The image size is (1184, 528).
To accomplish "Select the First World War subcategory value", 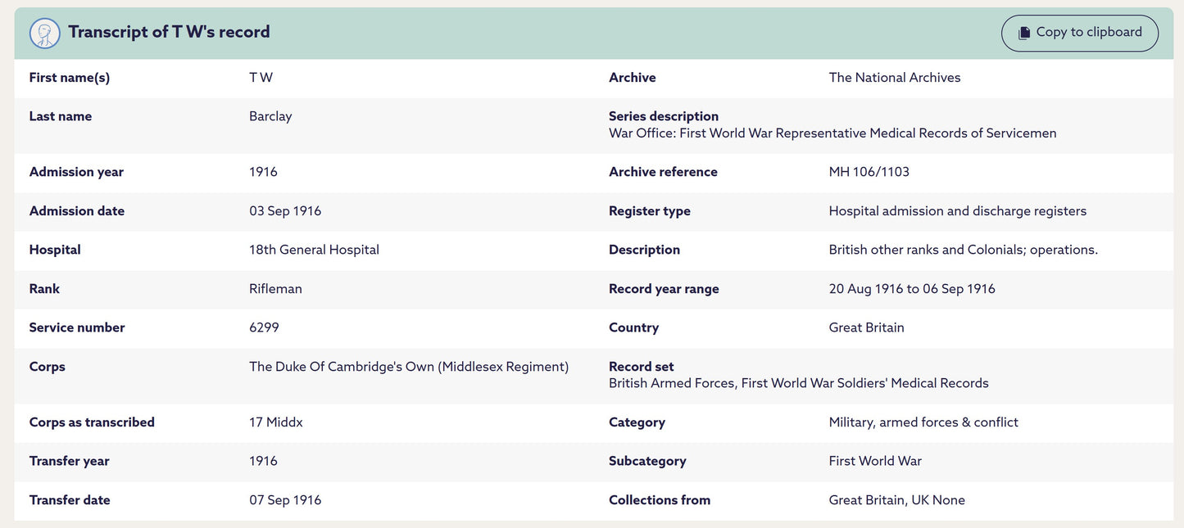I will (x=875, y=461).
